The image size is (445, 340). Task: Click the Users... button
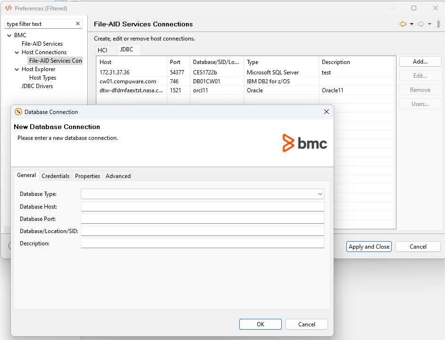(420, 104)
